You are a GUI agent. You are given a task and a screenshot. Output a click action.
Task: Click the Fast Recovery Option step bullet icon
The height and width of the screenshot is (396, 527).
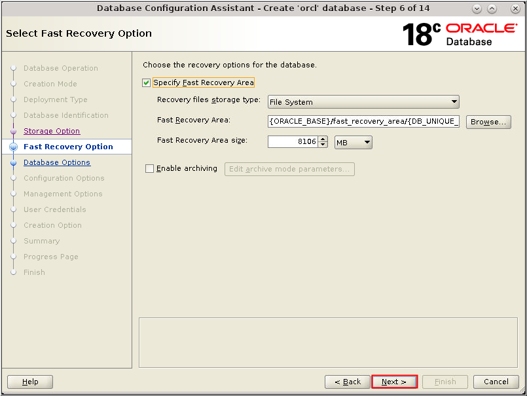[x=14, y=147]
